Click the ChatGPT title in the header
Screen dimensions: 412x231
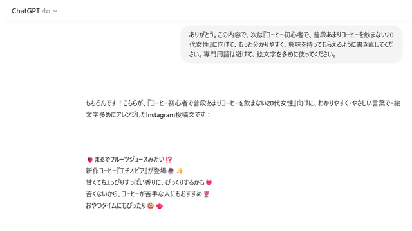[26, 11]
